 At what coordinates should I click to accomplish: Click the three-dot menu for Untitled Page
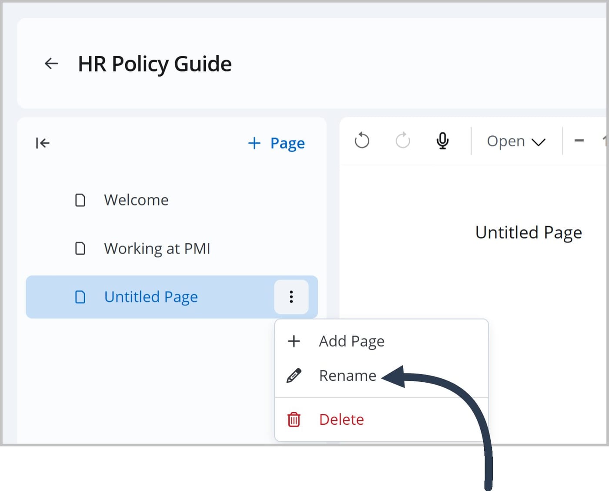pos(291,297)
